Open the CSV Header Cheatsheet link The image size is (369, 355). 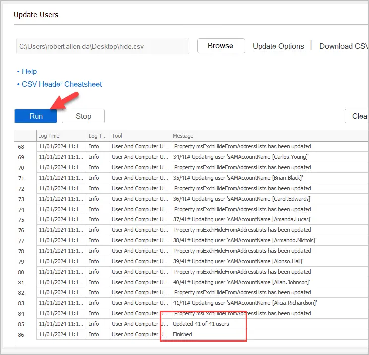coord(61,84)
